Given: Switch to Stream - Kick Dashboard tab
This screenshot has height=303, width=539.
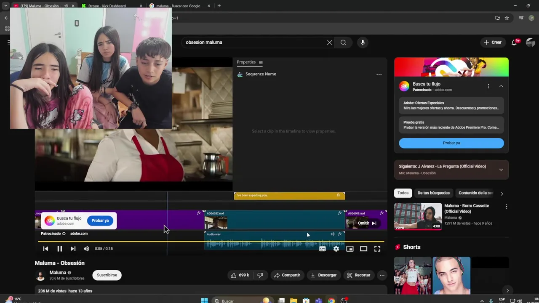Looking at the screenshot, I should (x=108, y=6).
